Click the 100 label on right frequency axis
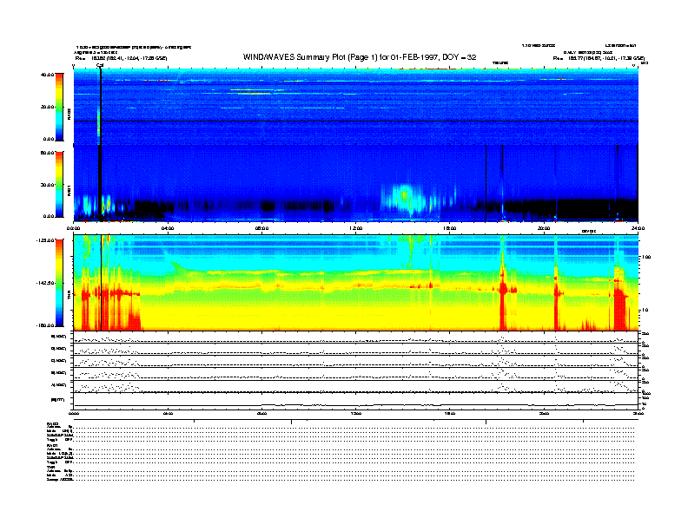688x531 pixels. coord(646,257)
